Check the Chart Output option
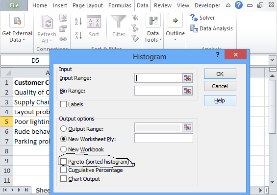277x195 pixels. pos(63,179)
